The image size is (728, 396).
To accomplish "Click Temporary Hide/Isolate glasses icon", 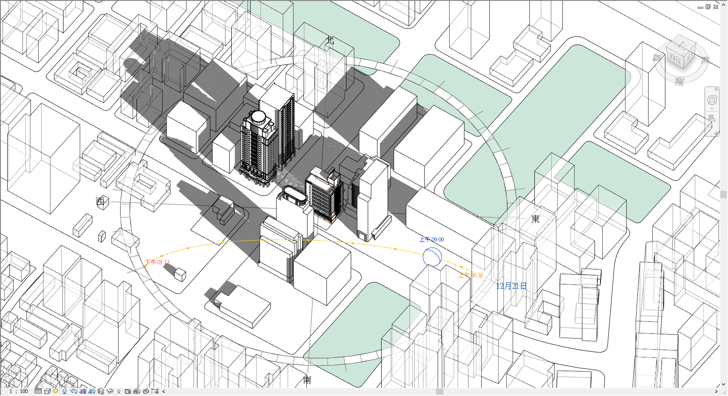I will click(x=110, y=391).
